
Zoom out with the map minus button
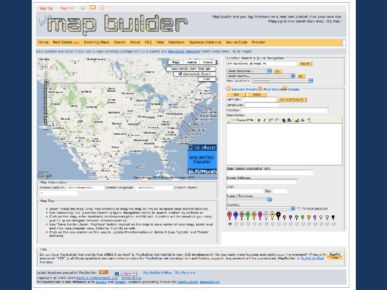45,127
